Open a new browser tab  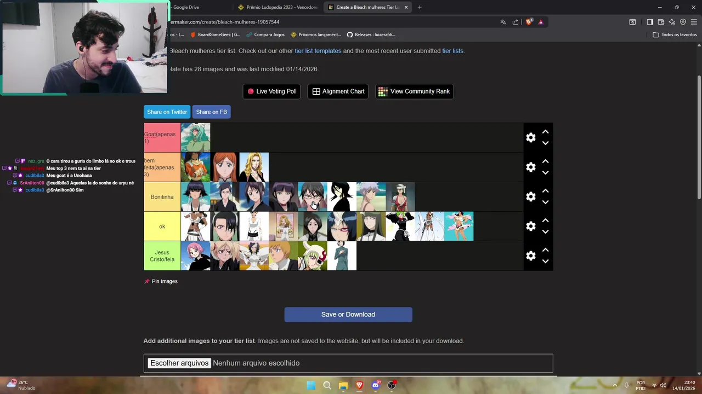tap(420, 7)
